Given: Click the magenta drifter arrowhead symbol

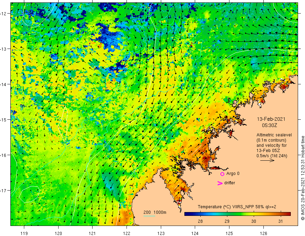Looking at the screenshot, I should coord(220,183).
